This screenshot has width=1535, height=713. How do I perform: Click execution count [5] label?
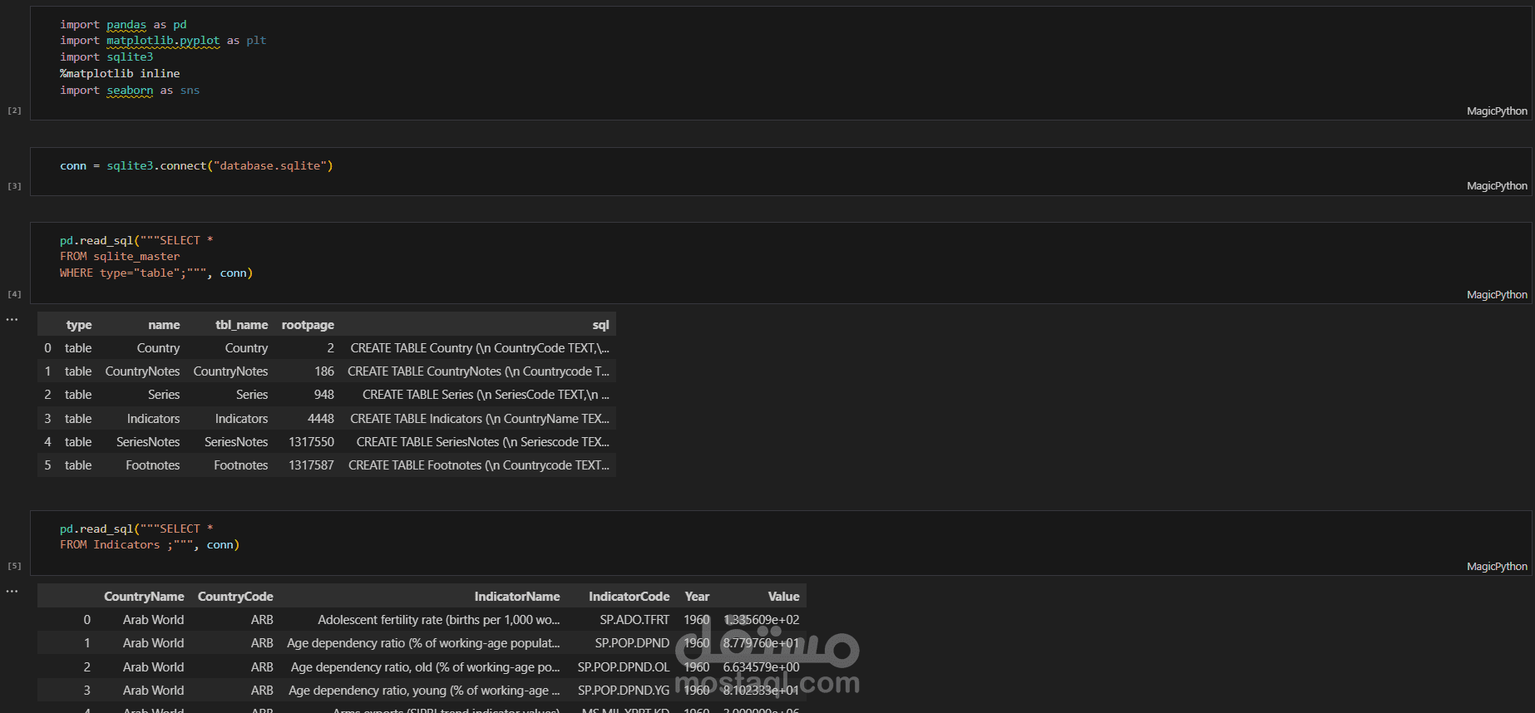point(14,566)
